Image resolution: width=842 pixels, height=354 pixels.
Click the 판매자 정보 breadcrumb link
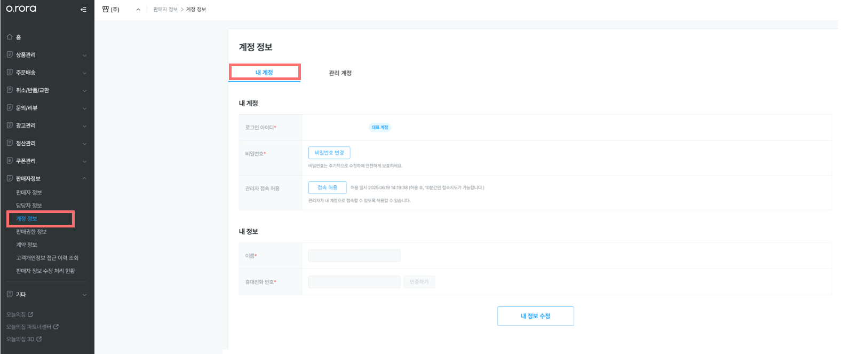pos(165,10)
